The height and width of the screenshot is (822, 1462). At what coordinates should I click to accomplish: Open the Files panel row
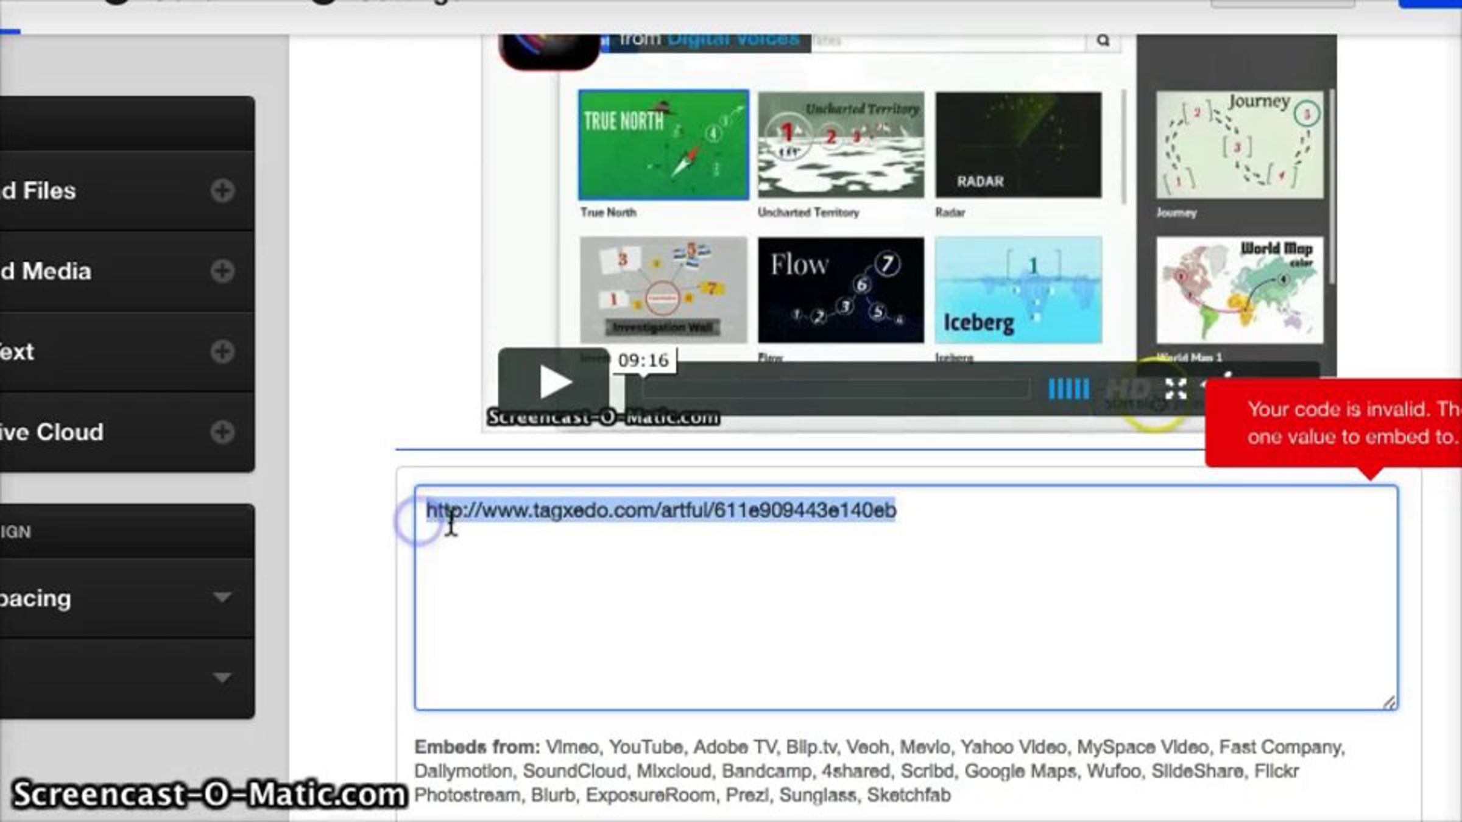click(x=127, y=191)
